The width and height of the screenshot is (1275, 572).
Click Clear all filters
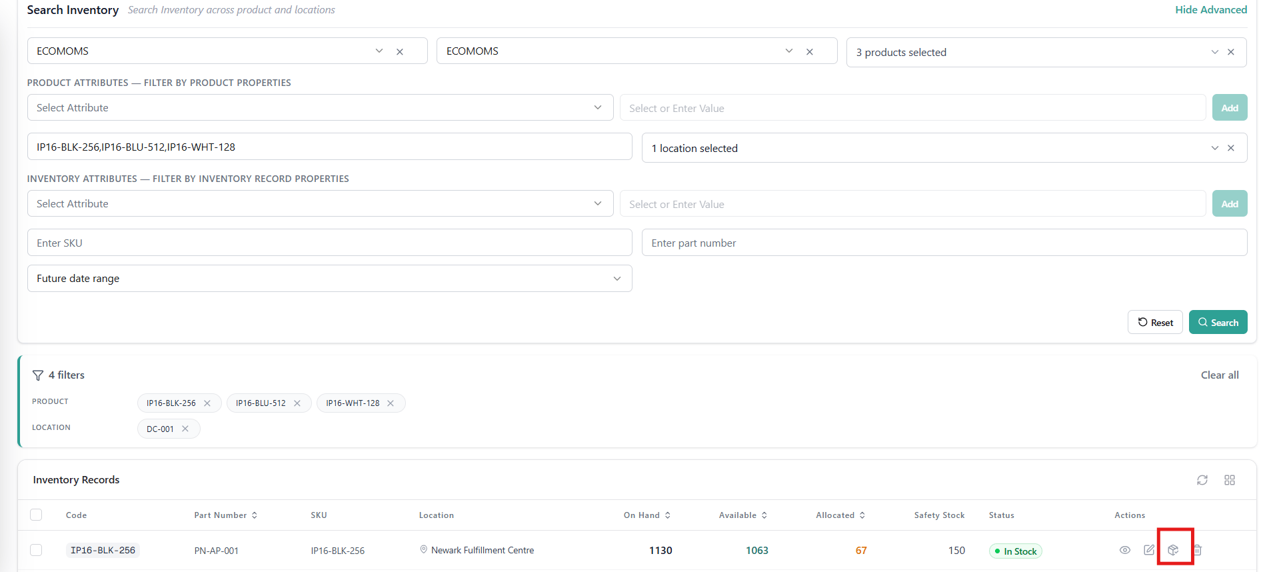1220,375
